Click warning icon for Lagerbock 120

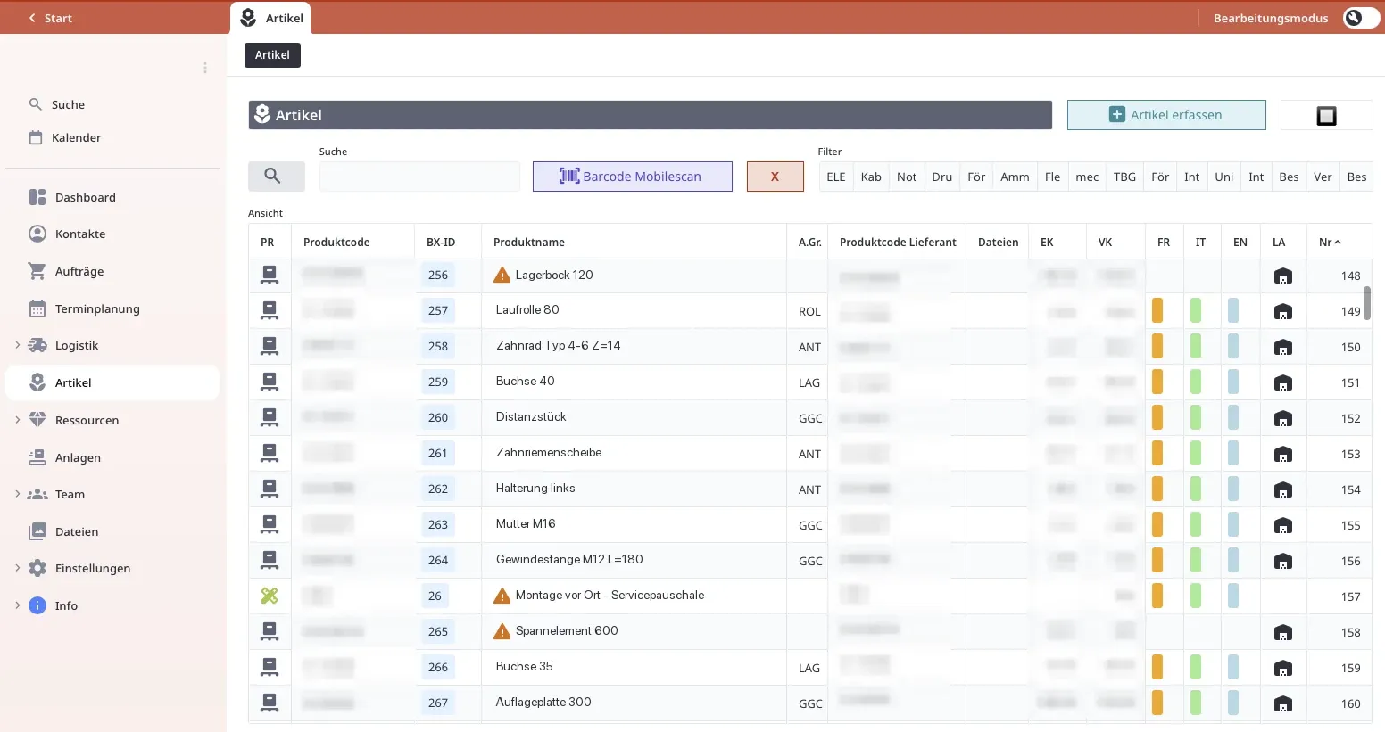pyautogui.click(x=502, y=275)
